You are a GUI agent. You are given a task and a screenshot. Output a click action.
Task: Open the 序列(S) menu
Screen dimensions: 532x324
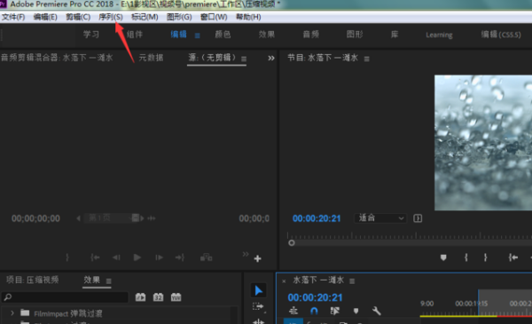[x=111, y=17]
